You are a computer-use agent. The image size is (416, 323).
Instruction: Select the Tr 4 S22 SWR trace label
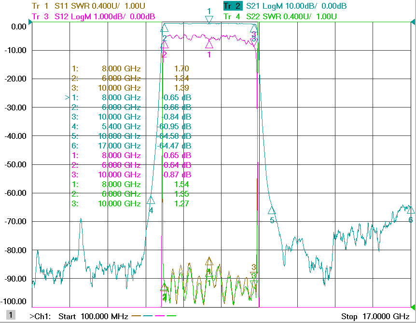(280, 16)
